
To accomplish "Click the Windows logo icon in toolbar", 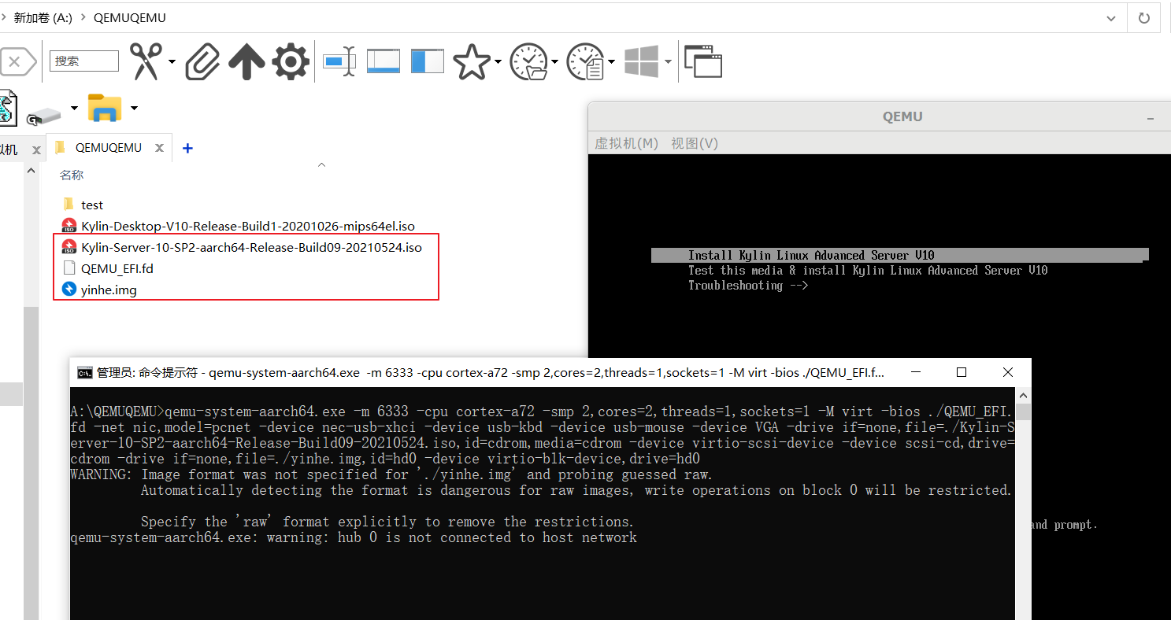I will (x=641, y=61).
